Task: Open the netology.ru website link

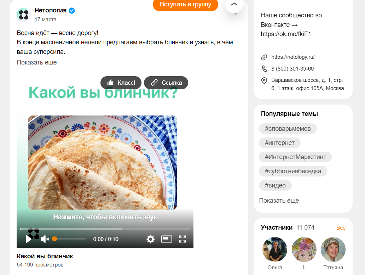Action: coord(293,57)
